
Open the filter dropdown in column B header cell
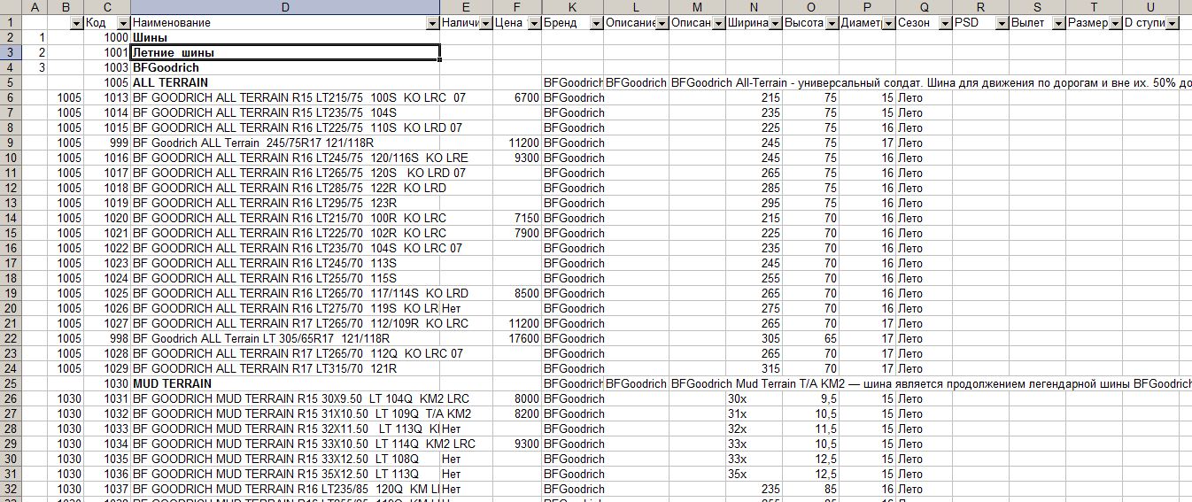coord(76,23)
